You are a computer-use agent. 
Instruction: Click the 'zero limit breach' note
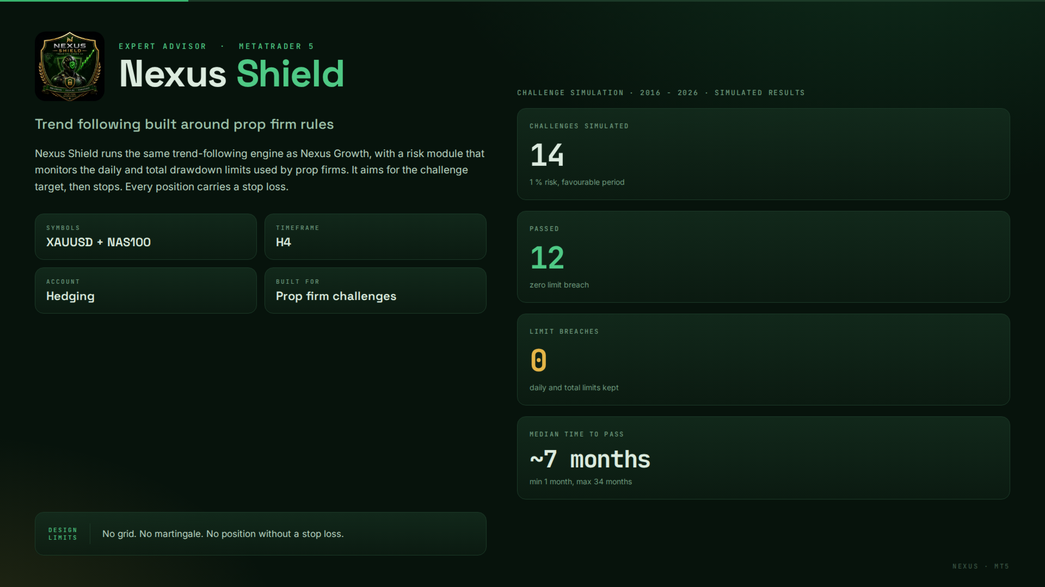559,285
